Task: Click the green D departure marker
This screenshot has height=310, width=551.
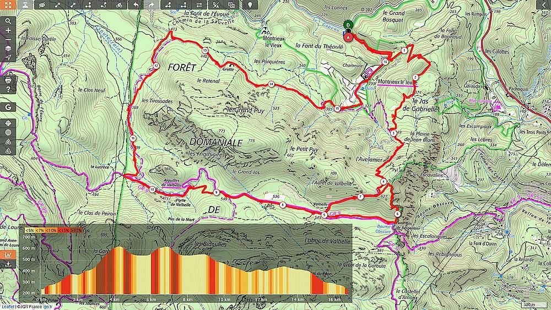Action: click(348, 25)
